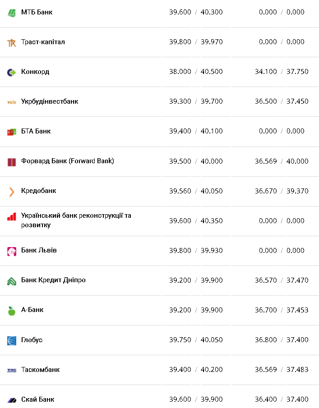Image resolution: width=319 pixels, height=408 pixels.
Task: Click Глобус rate 39.750 / 40.050
Action: 196,340
